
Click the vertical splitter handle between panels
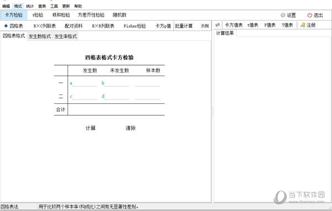[x=213, y=112]
